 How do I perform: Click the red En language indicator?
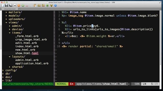72,84
